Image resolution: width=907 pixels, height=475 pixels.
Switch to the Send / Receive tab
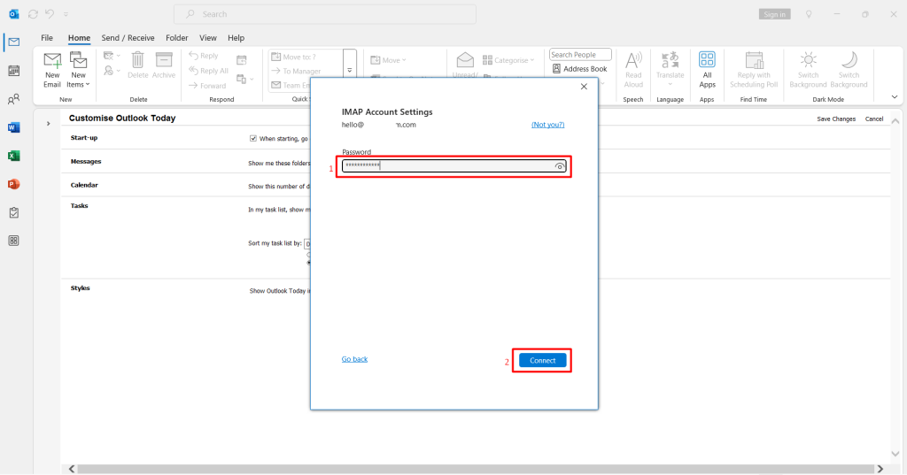128,37
